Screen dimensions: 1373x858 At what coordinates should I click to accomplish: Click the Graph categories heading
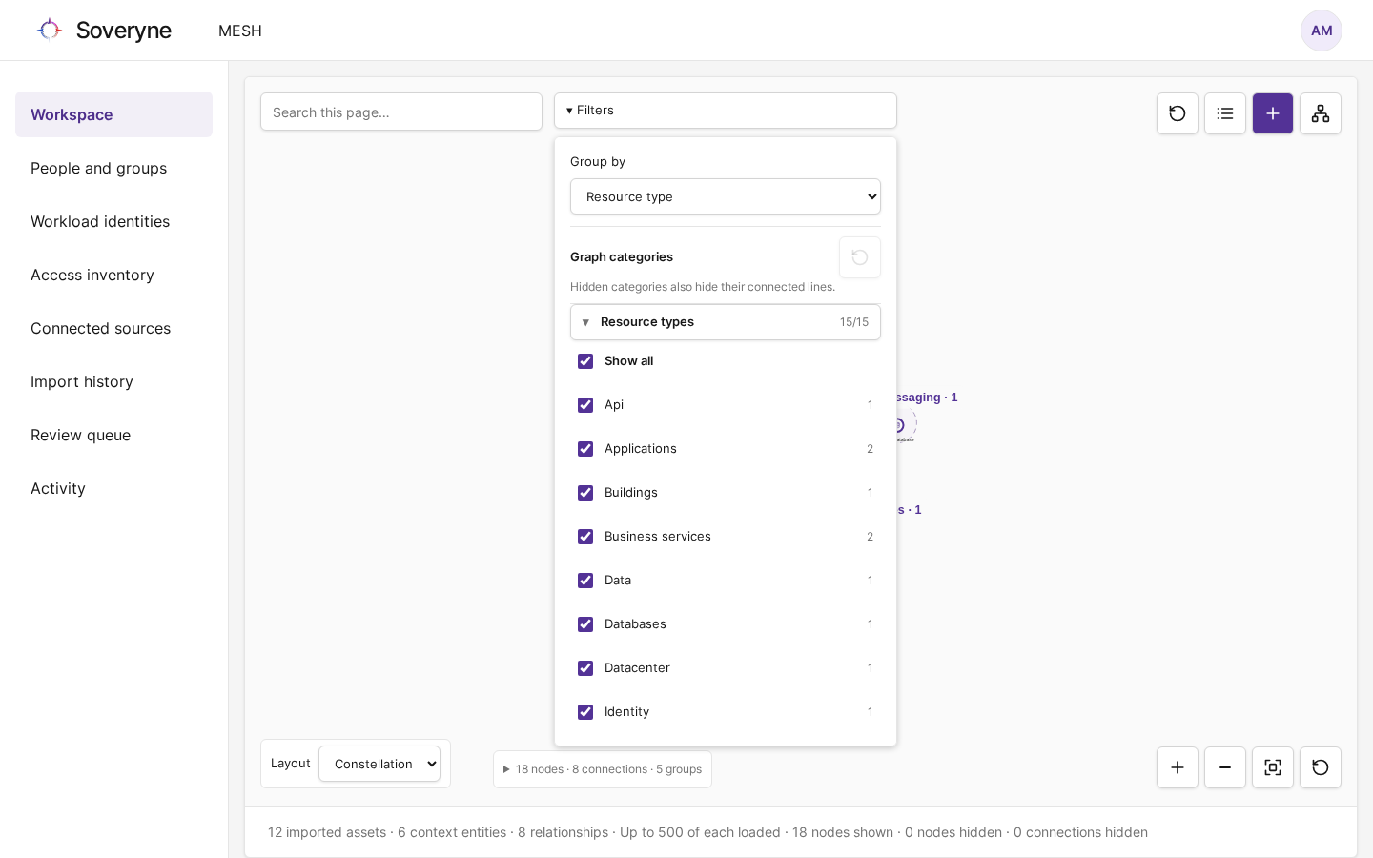click(622, 257)
